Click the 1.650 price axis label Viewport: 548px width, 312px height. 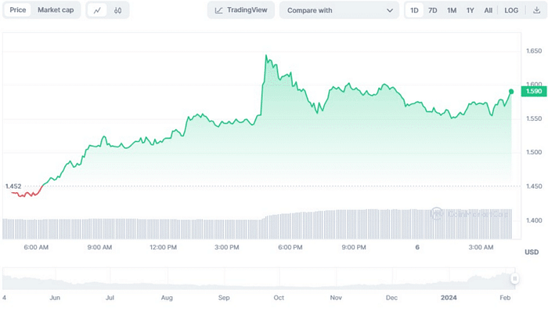(534, 51)
